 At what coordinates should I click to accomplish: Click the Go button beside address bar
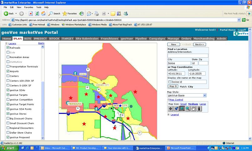tap(245, 20)
